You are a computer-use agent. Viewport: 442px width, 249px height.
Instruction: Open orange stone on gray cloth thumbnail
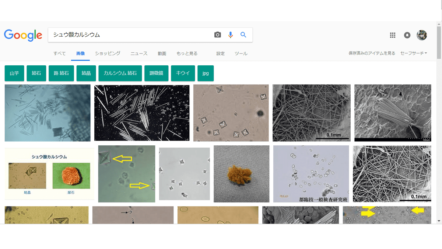click(242, 174)
